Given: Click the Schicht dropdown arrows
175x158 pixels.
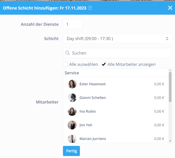Looking at the screenshot, I should [167, 39].
